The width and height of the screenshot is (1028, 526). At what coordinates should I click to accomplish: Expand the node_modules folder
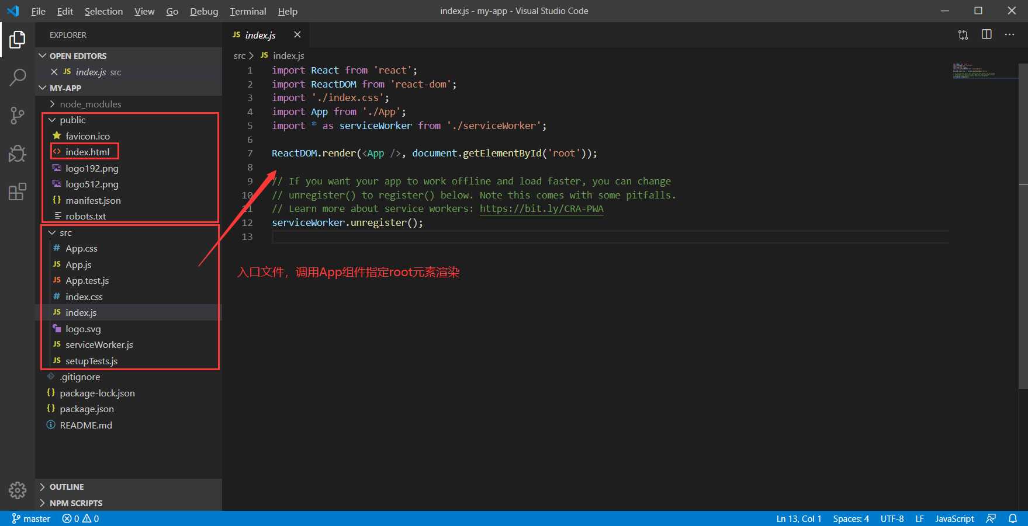[129, 104]
